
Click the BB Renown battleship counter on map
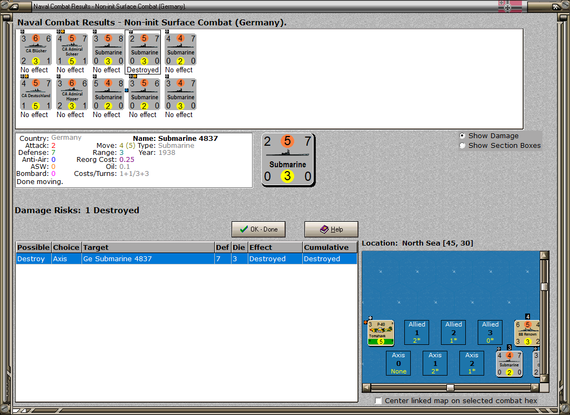tap(527, 332)
